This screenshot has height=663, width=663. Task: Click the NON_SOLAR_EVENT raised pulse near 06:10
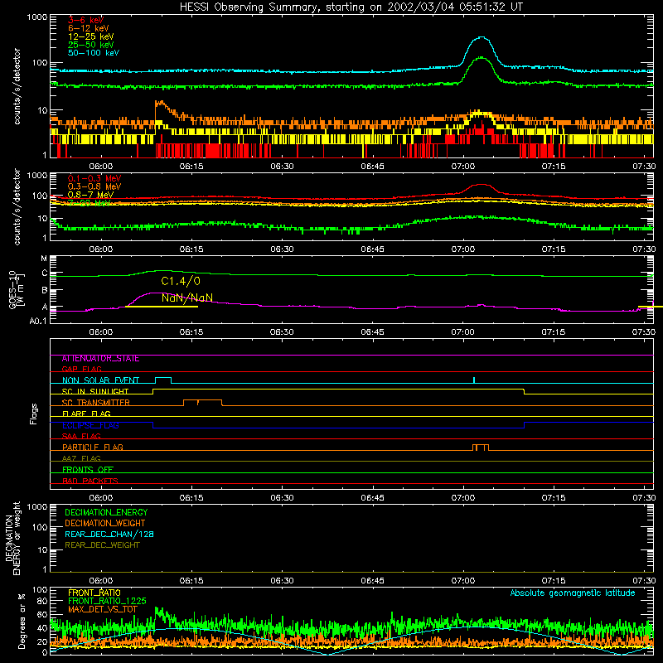[163, 378]
